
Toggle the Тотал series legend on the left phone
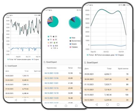pyautogui.click(x=10, y=59)
